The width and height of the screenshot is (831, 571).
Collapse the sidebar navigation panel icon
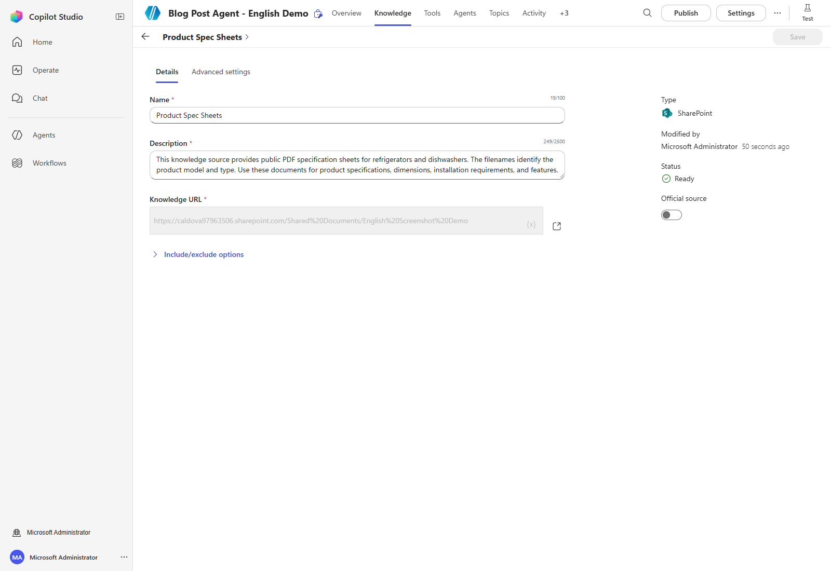coord(120,17)
